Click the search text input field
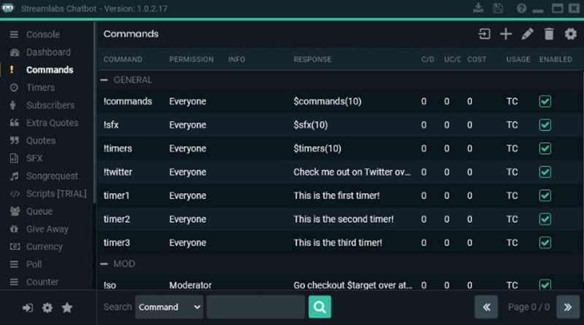Image resolution: width=584 pixels, height=325 pixels. (x=256, y=308)
